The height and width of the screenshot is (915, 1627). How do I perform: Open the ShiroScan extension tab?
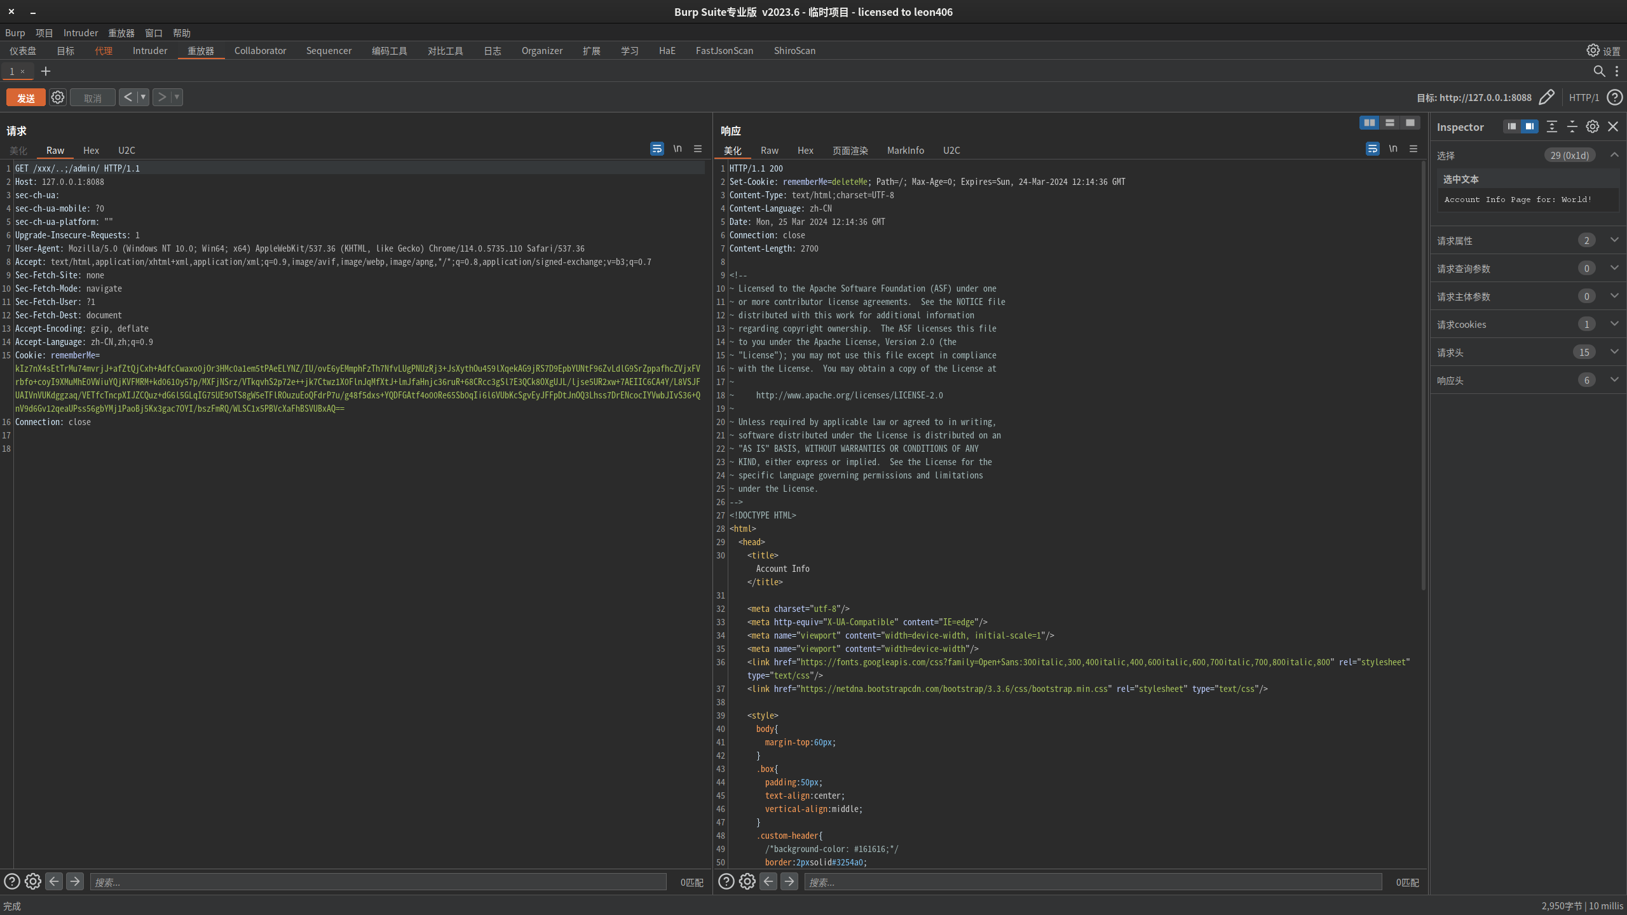tap(794, 51)
